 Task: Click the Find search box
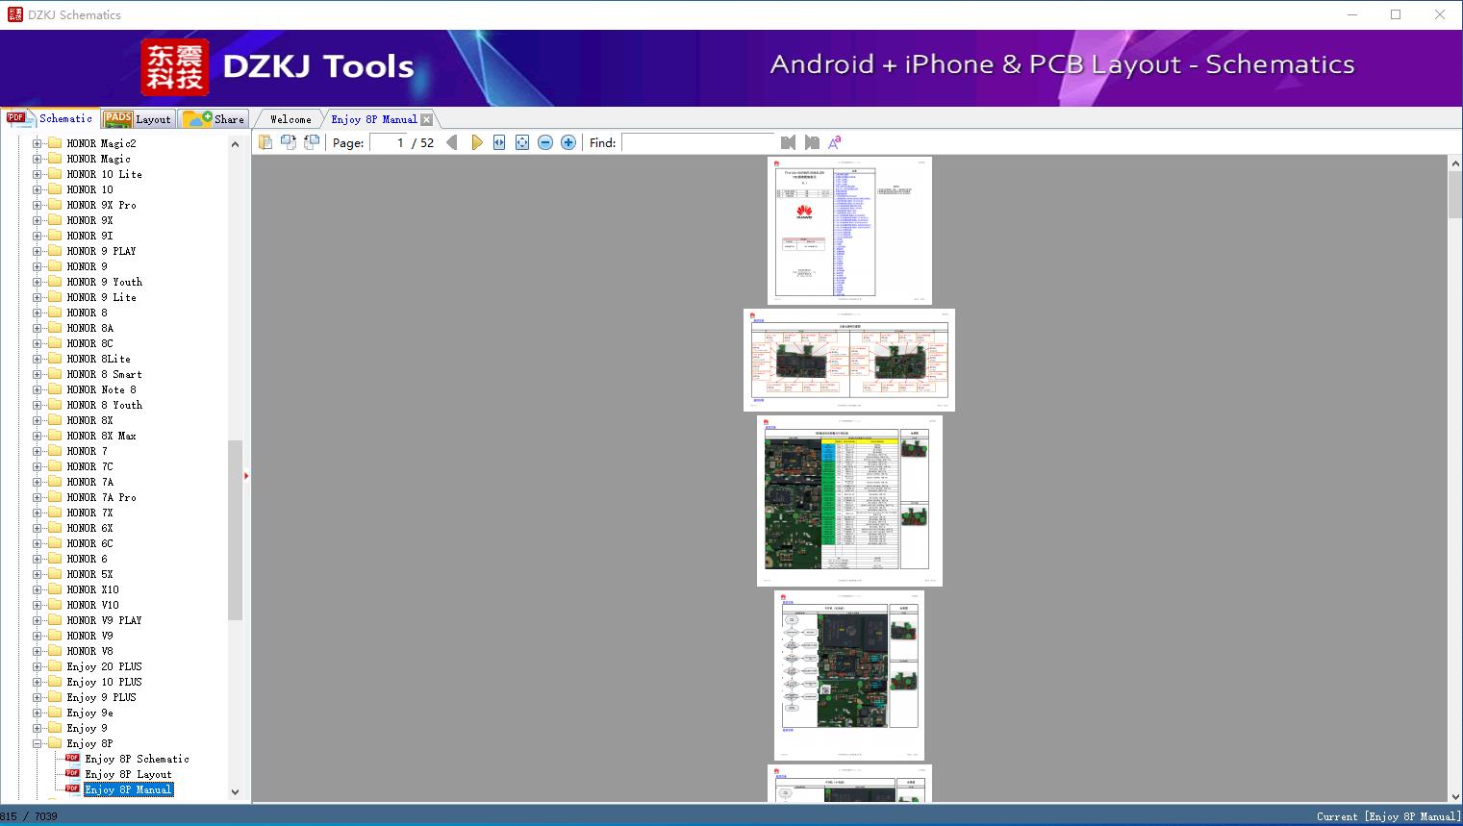698,142
